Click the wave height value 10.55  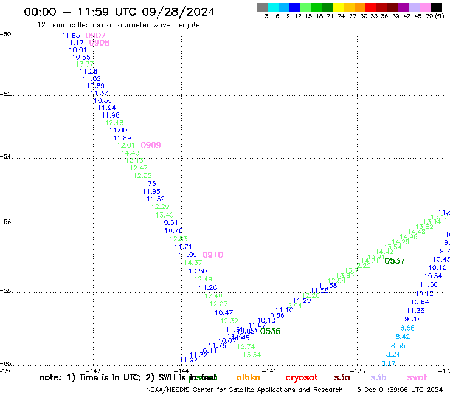click(81, 57)
